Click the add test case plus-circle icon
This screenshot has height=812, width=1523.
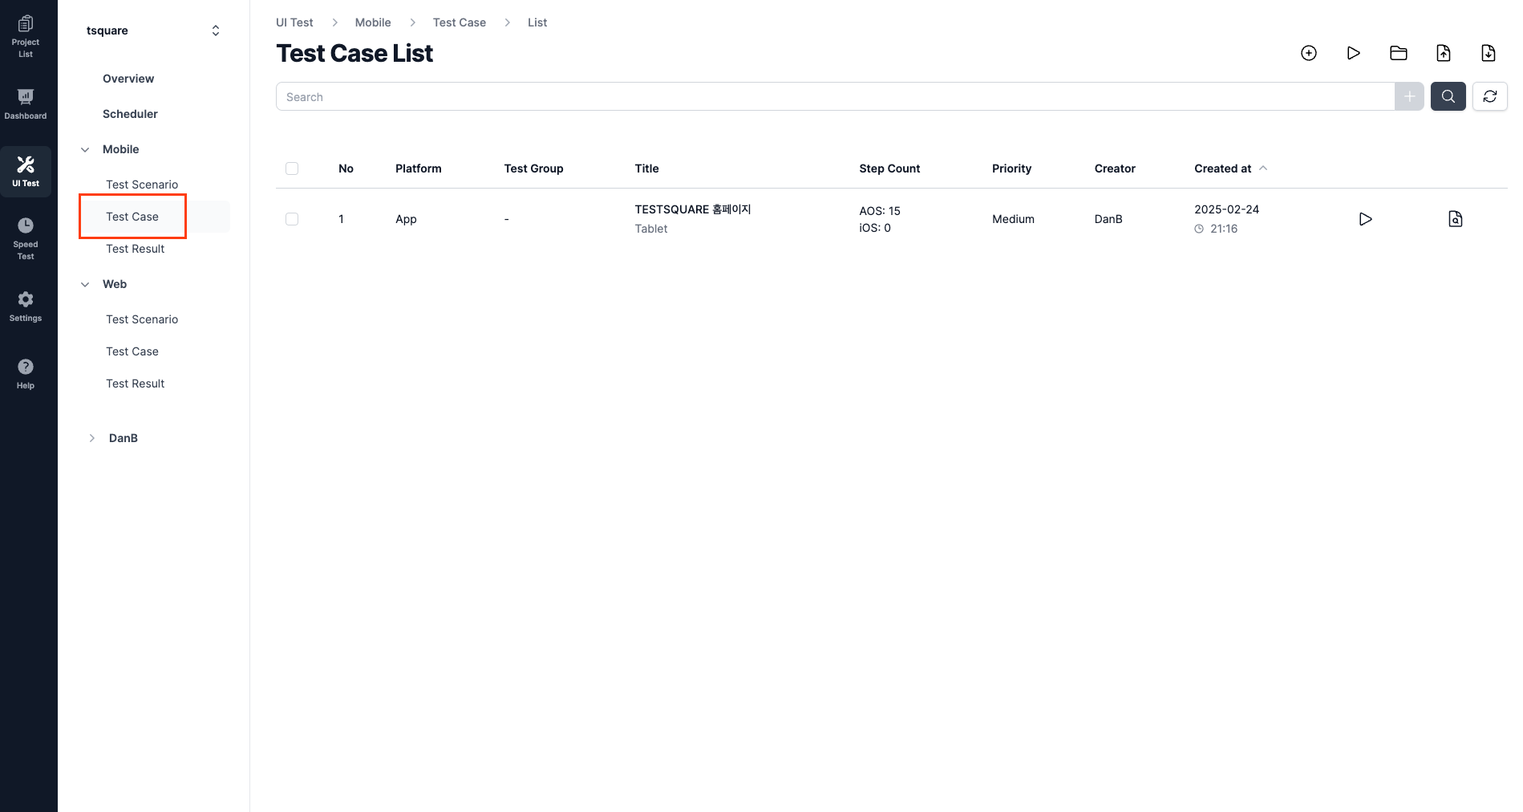[1308, 53]
